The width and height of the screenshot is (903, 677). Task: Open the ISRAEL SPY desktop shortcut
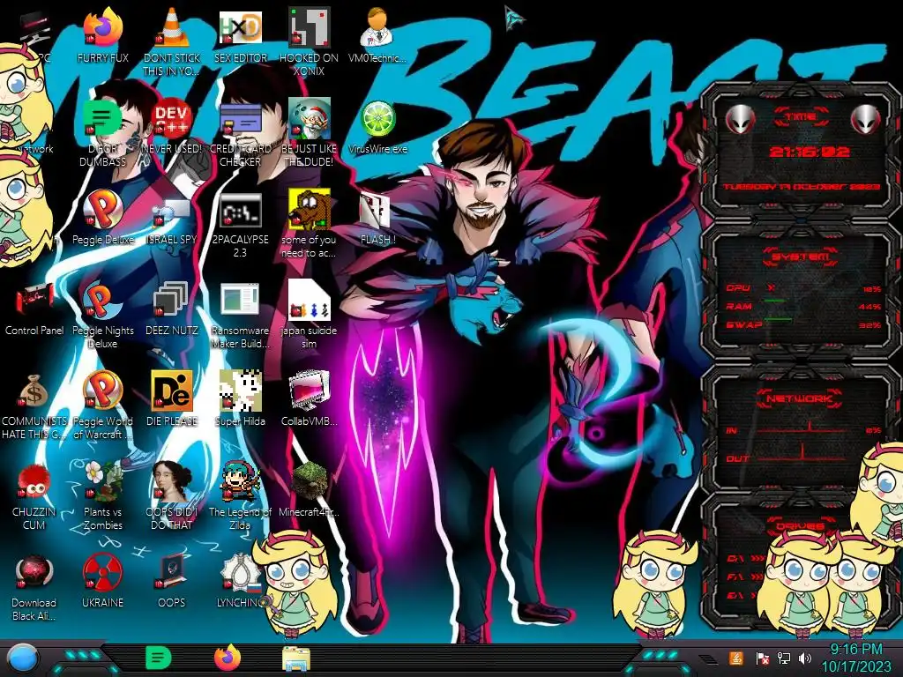tap(172, 212)
